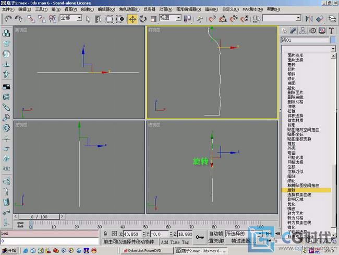This screenshot has height=255, width=339.
Task: Select the Select and Link tool
Action: 31,19
